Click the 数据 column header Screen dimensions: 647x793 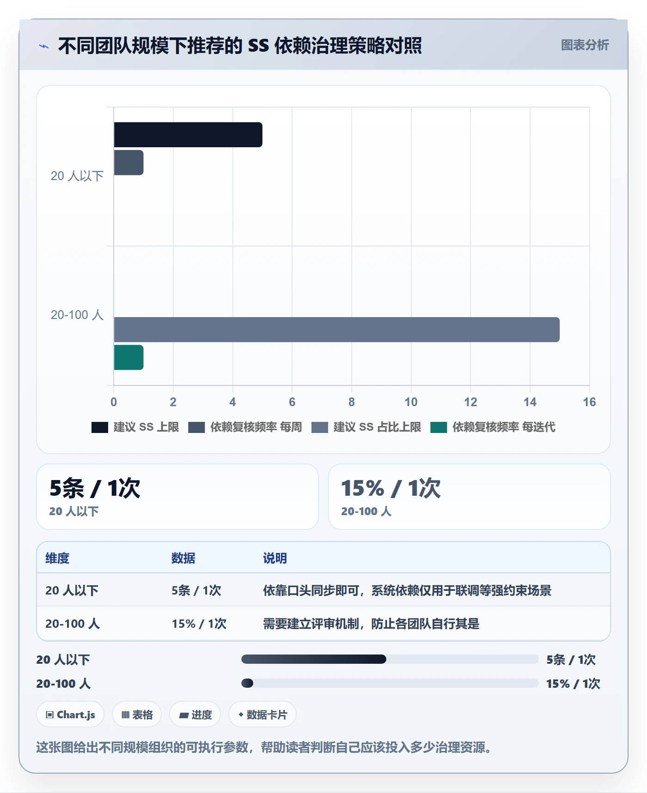point(183,558)
